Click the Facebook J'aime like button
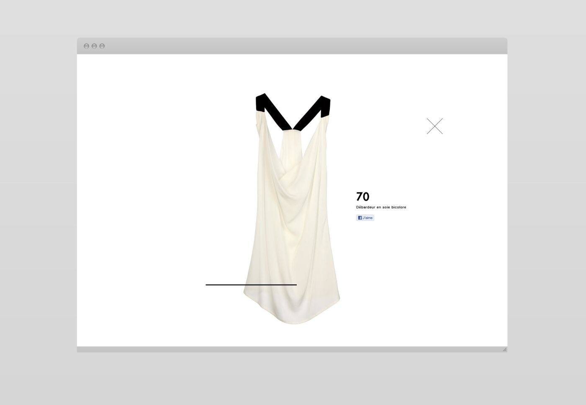Image resolution: width=586 pixels, height=405 pixels. [x=365, y=218]
